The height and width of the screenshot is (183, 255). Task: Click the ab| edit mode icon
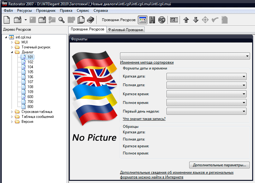[x=174, y=20]
